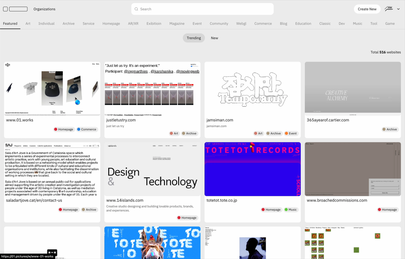Click the www.14islands.com title
This screenshot has width=405, height=259.
tap(125, 200)
